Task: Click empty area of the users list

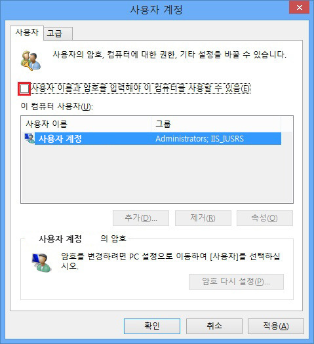Action: click(x=157, y=174)
